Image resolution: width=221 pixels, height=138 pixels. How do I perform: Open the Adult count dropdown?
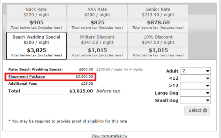(195, 71)
